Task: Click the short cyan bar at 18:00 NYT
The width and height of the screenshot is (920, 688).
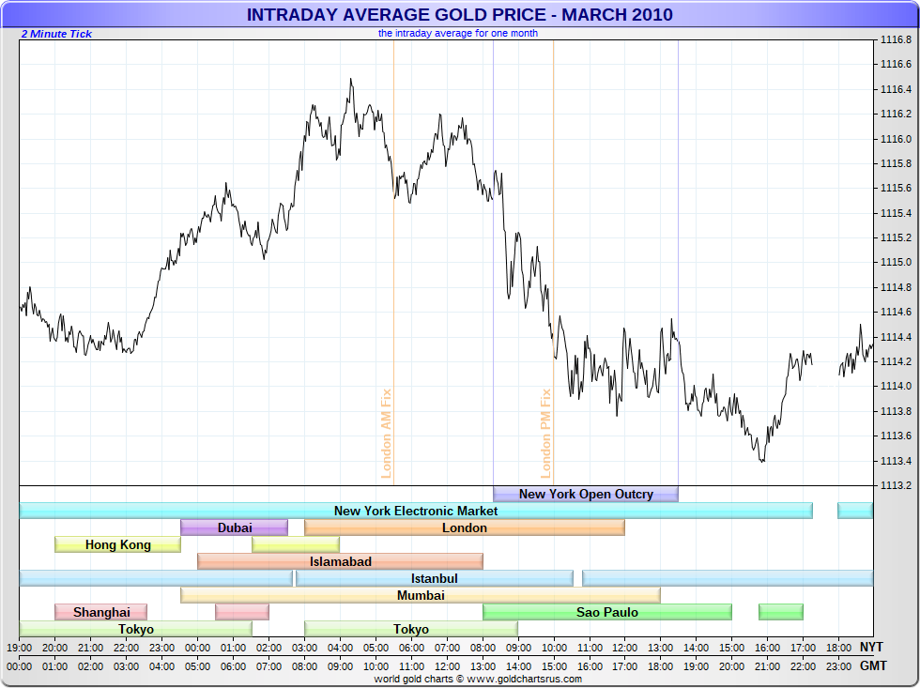Action: pyautogui.click(x=855, y=511)
